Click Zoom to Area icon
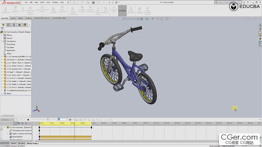 tap(127, 19)
